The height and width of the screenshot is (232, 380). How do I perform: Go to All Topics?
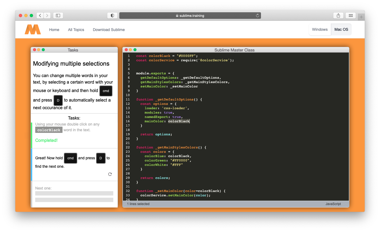coord(76,30)
